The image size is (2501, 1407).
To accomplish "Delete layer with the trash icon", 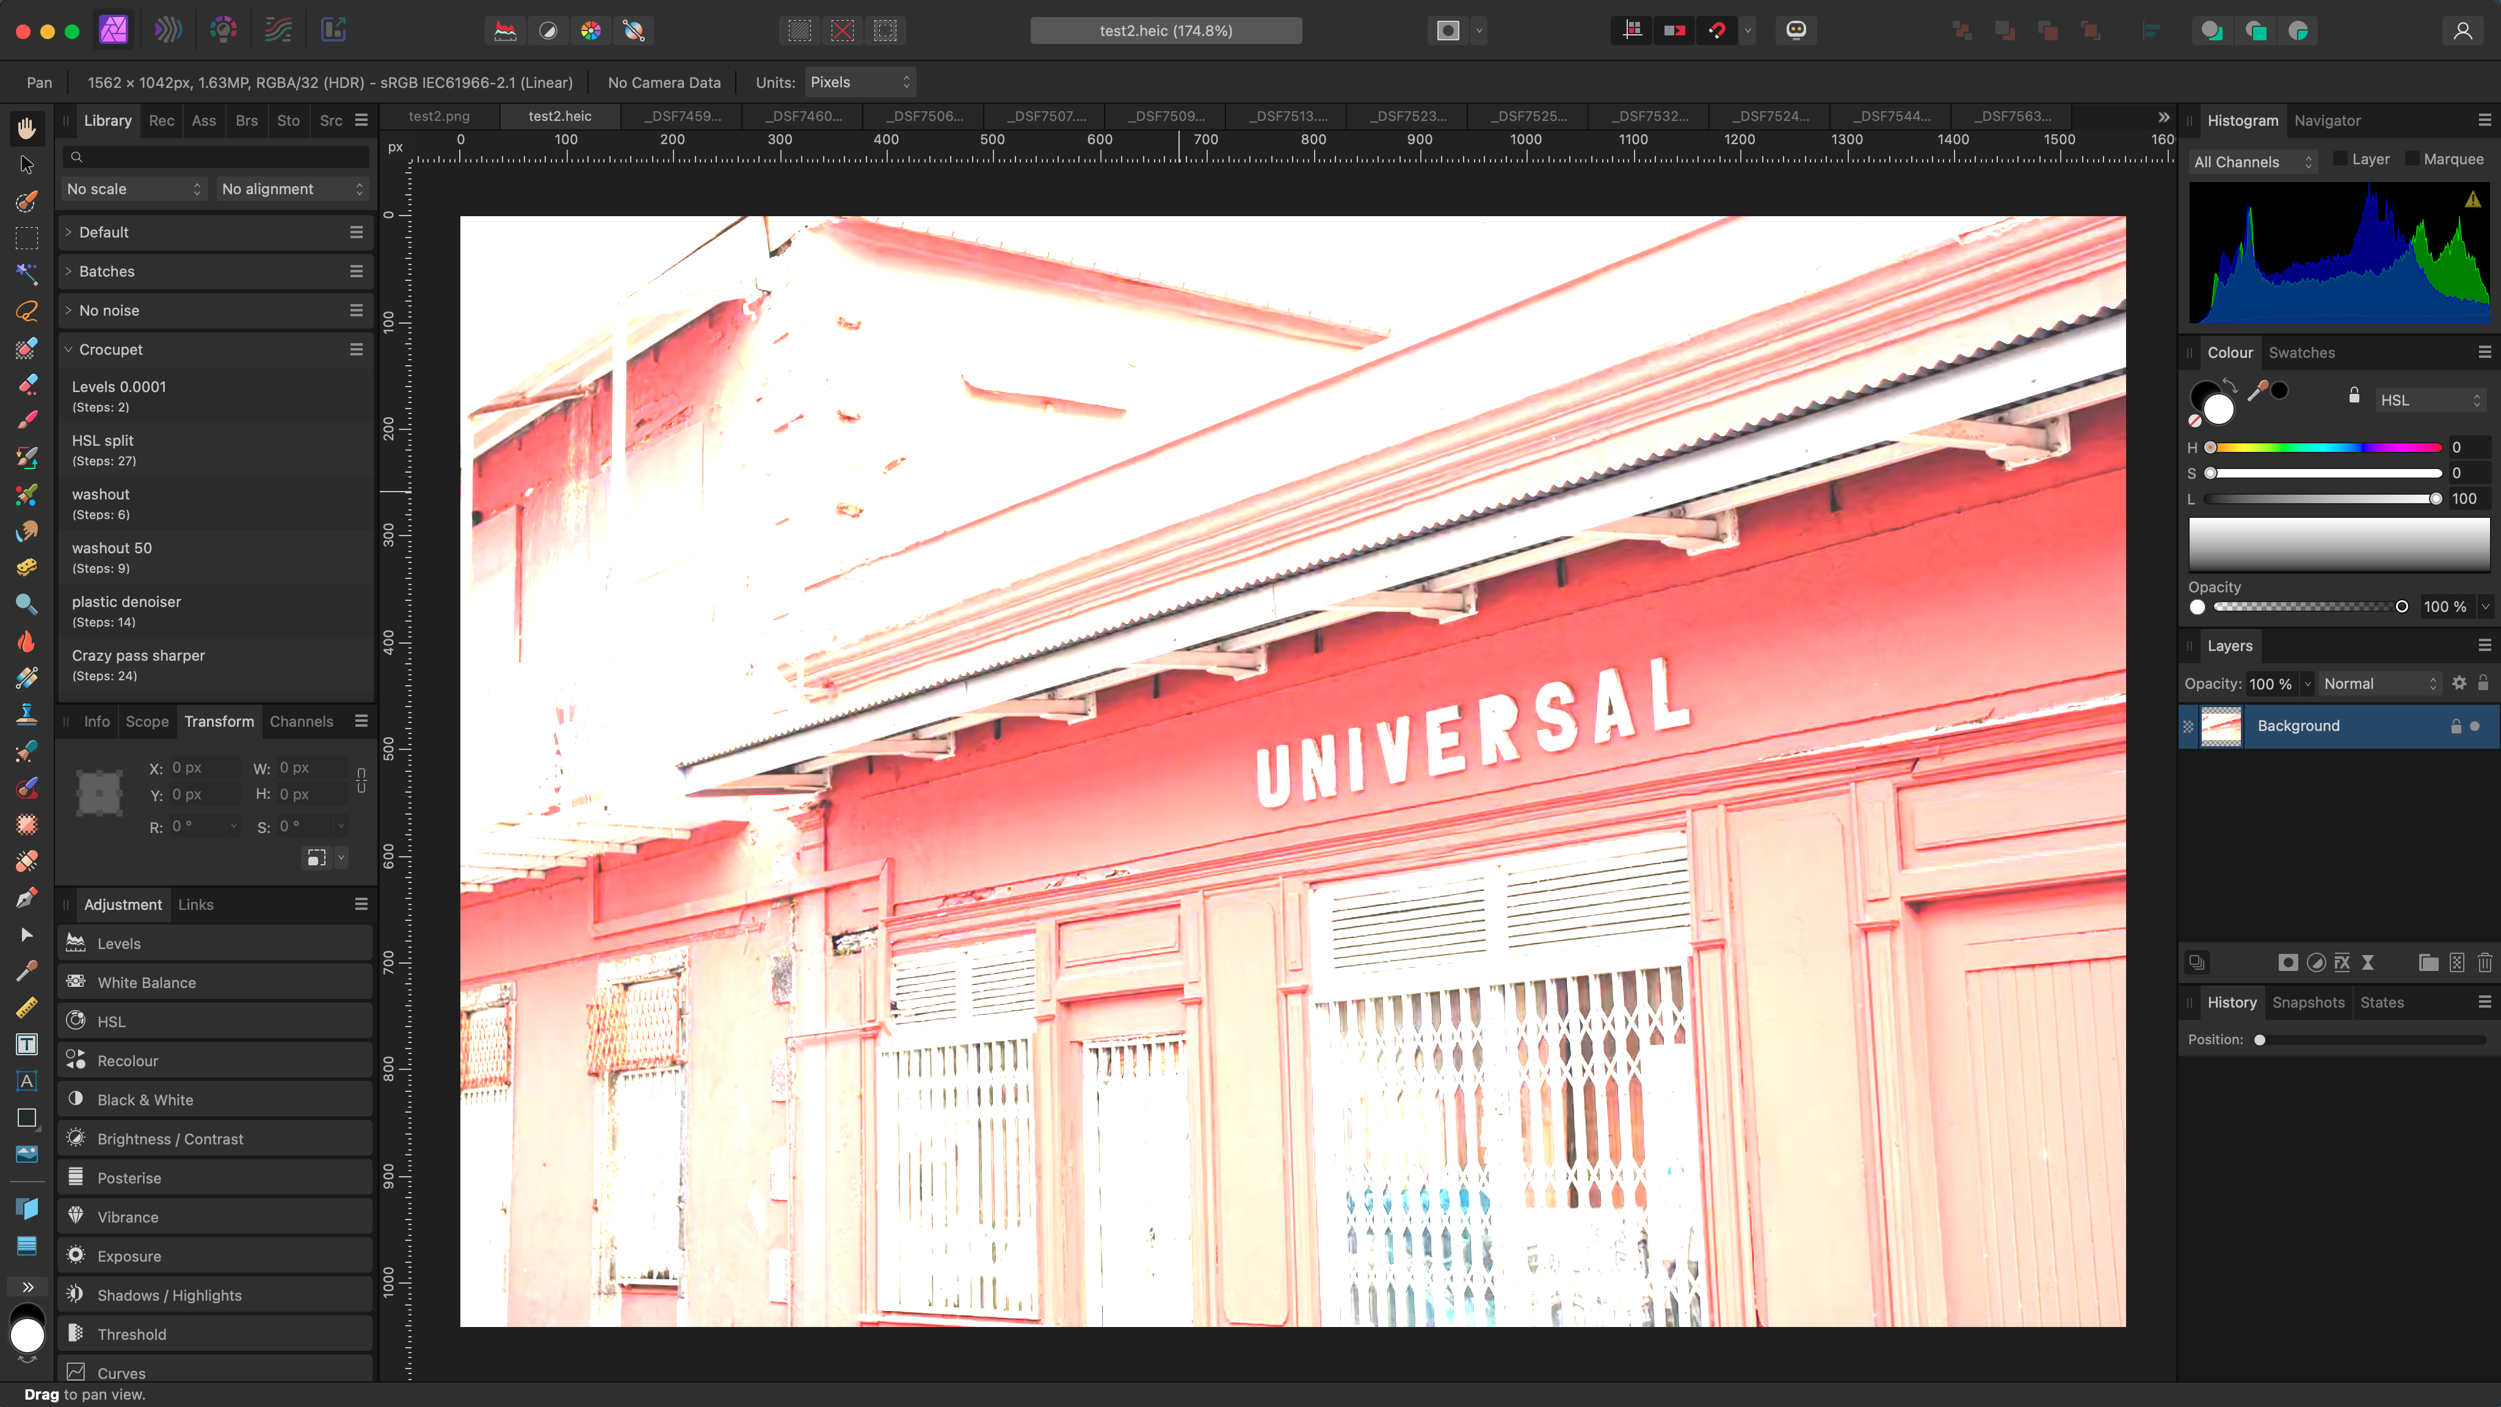I will [2485, 962].
